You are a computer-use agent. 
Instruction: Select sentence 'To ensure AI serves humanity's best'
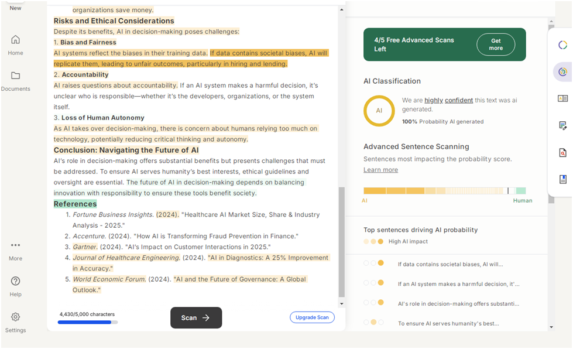pyautogui.click(x=450, y=323)
